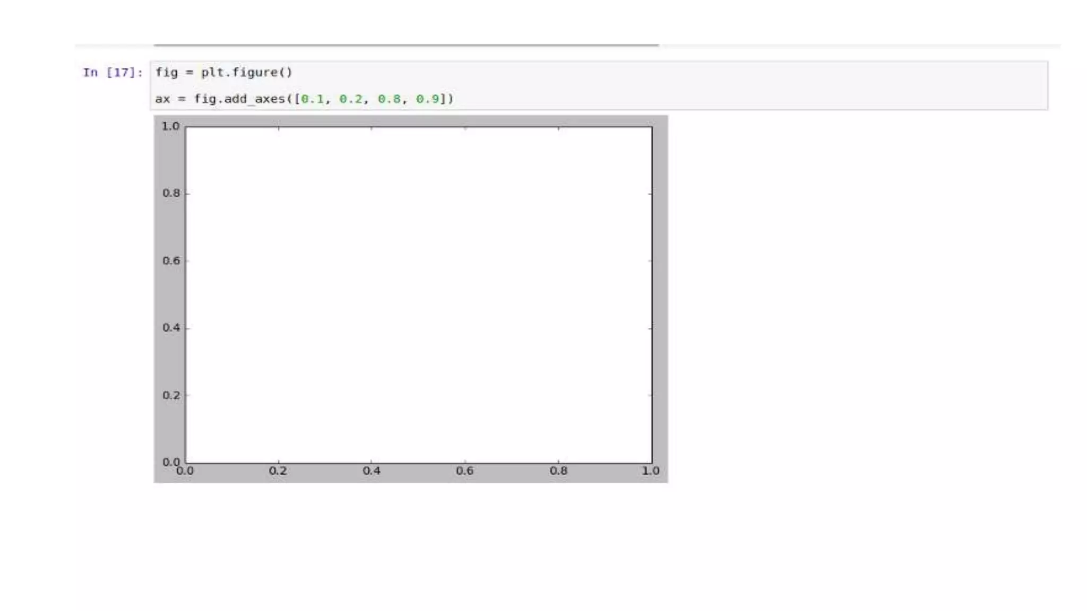This screenshot has height=611, width=1087.
Task: Click the 0.8 value in the code list
Action: click(x=389, y=99)
